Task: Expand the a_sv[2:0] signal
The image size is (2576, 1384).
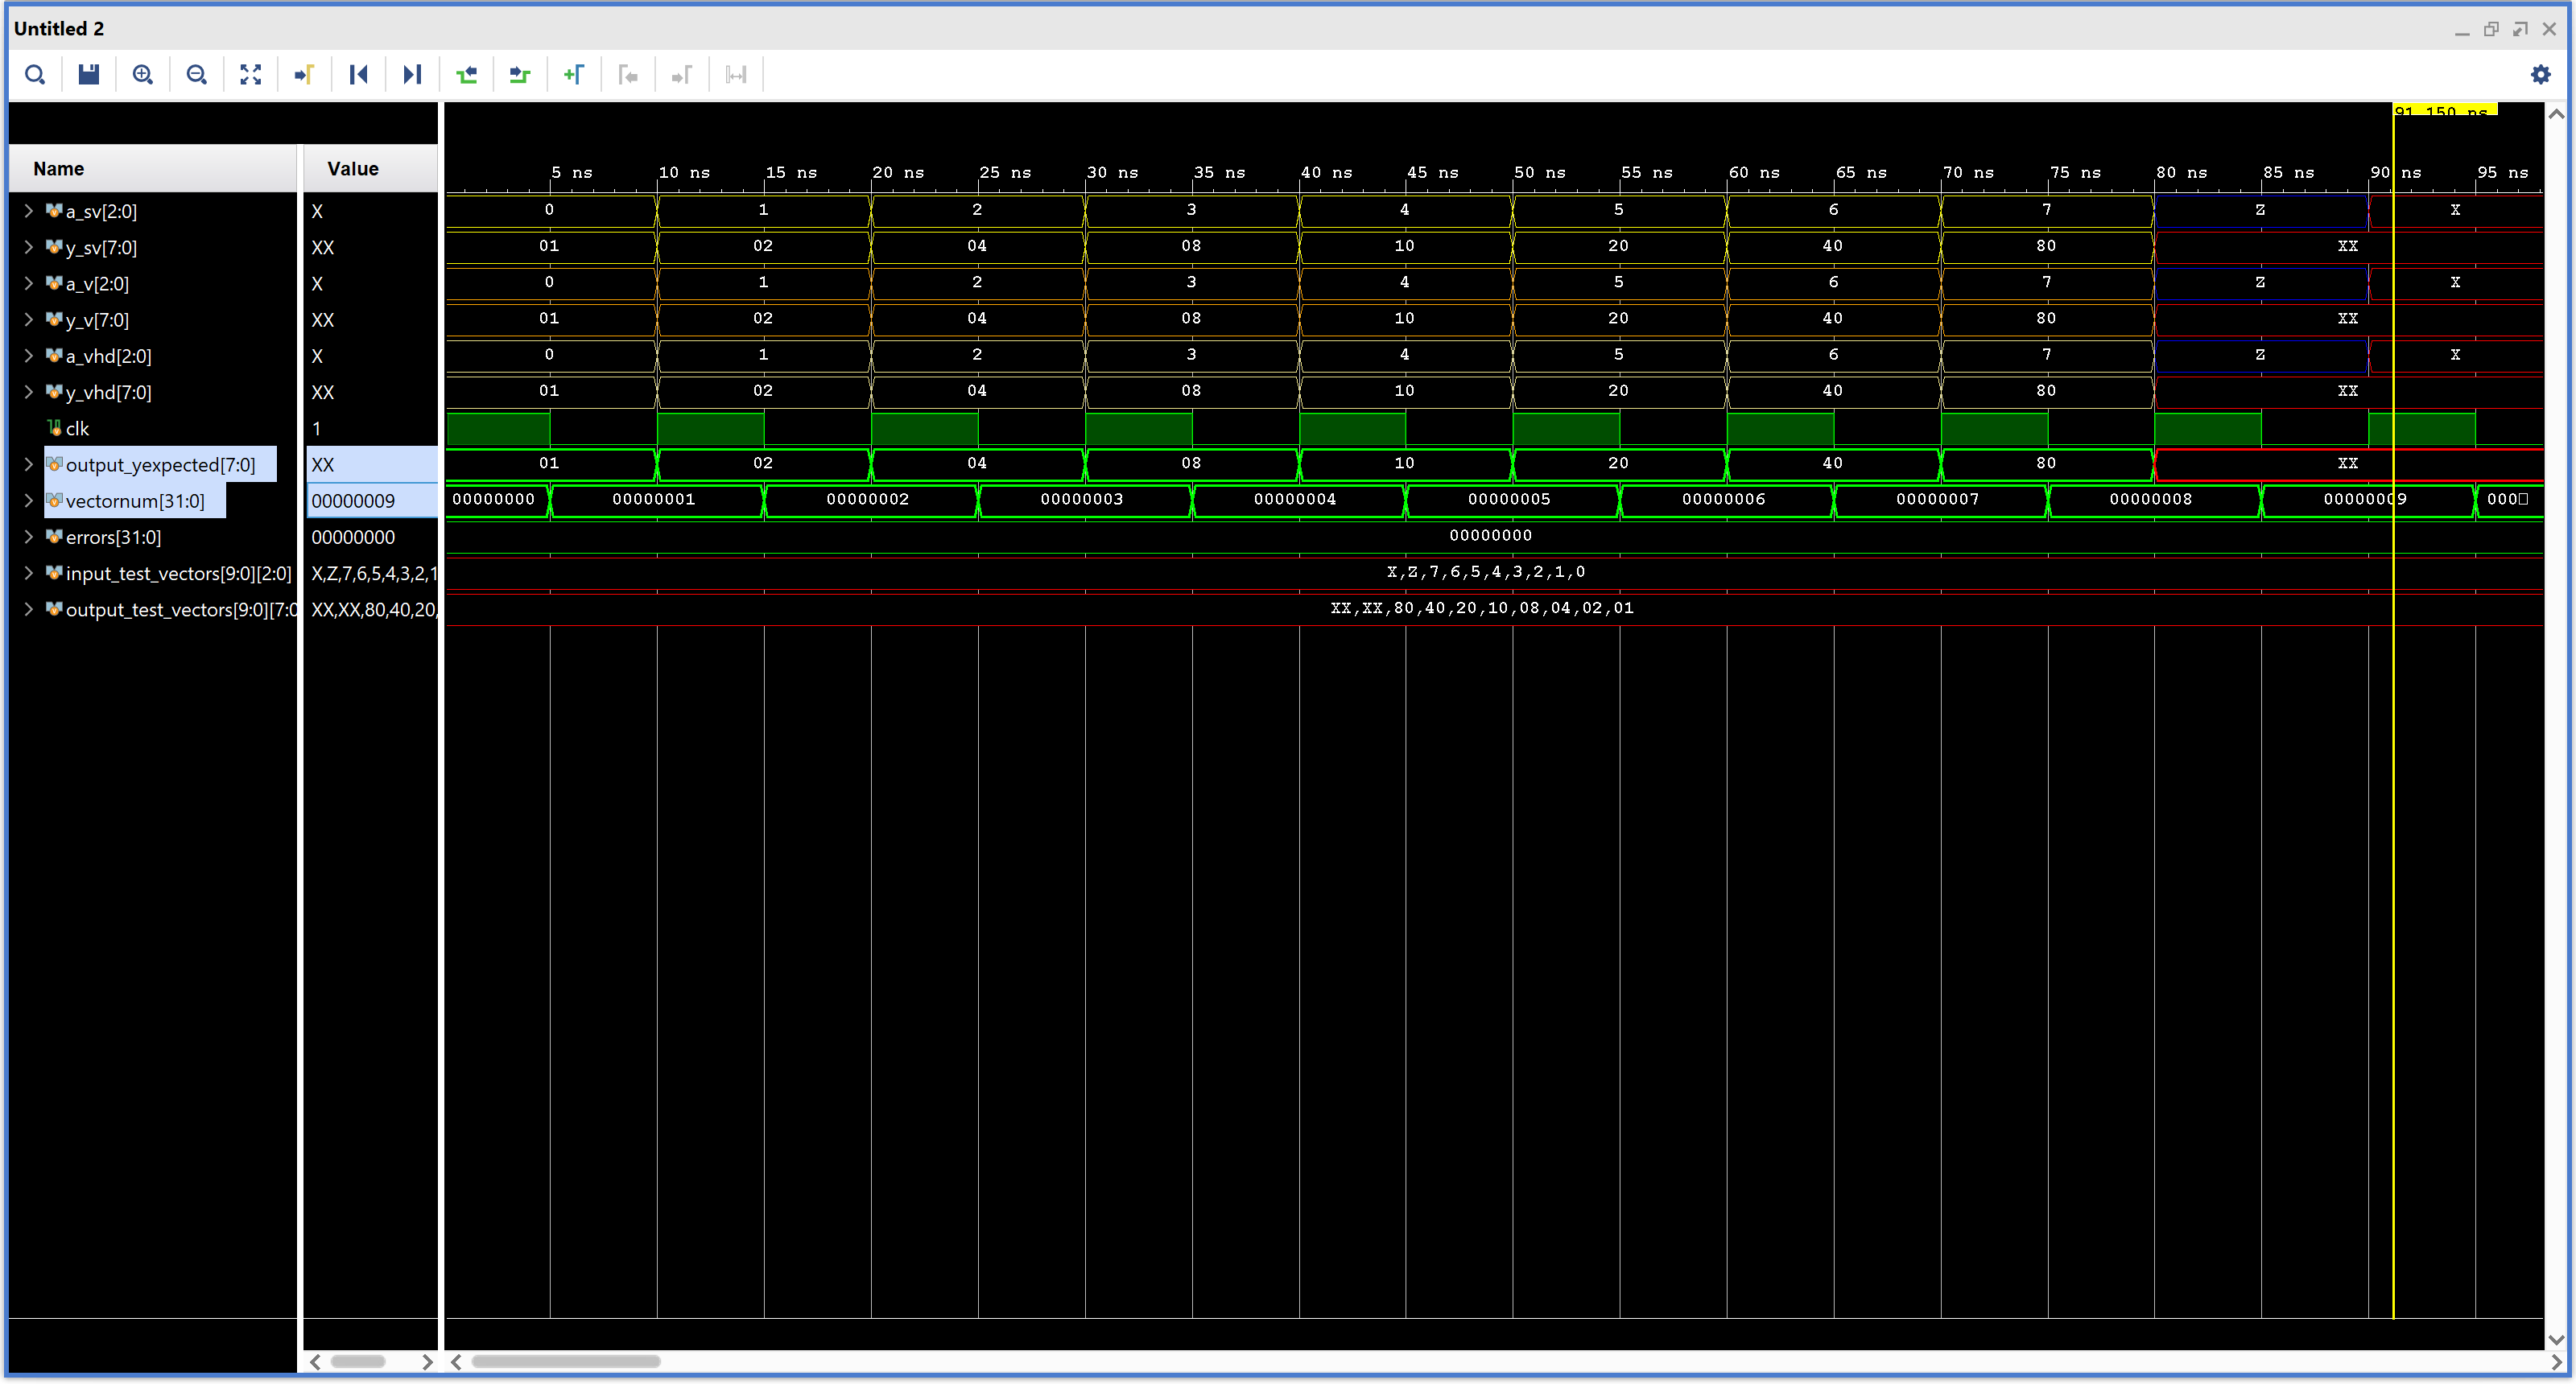Action: click(29, 211)
